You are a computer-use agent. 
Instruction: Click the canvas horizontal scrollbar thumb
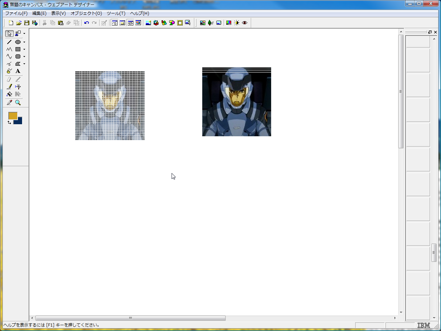coord(131,318)
